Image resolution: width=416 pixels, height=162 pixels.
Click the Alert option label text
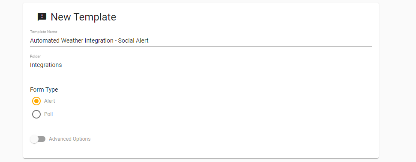click(50, 101)
